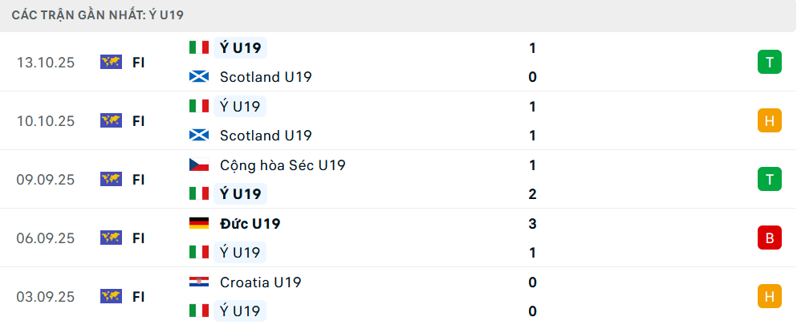Click the orange H badge for 03.09.25 match

click(769, 296)
